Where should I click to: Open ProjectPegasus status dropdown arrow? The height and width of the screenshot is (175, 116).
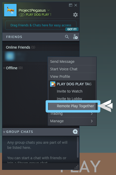[x=49, y=10]
